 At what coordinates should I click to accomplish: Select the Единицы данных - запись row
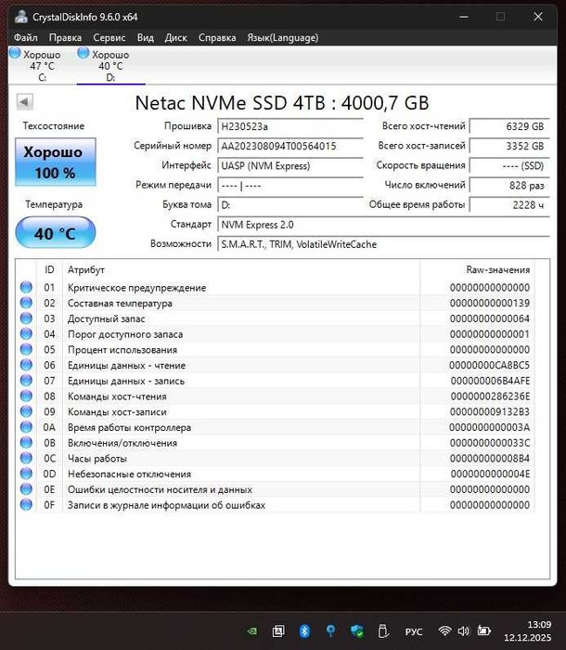click(276, 381)
